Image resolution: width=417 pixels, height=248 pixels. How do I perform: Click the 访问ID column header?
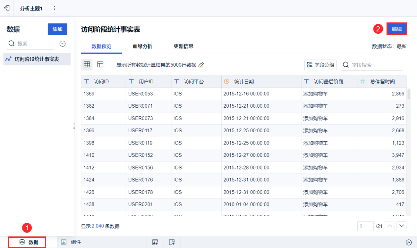104,82
